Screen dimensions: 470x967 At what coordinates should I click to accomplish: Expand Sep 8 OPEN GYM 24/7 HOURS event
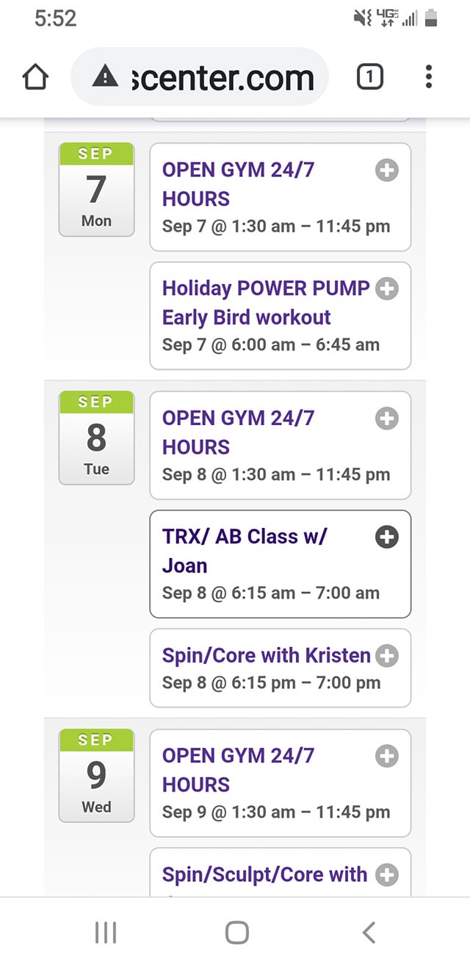coord(387,419)
